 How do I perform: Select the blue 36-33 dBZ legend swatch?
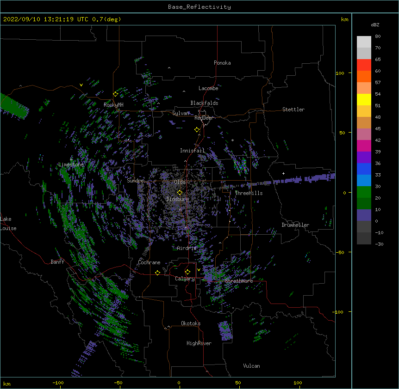coord(364,169)
